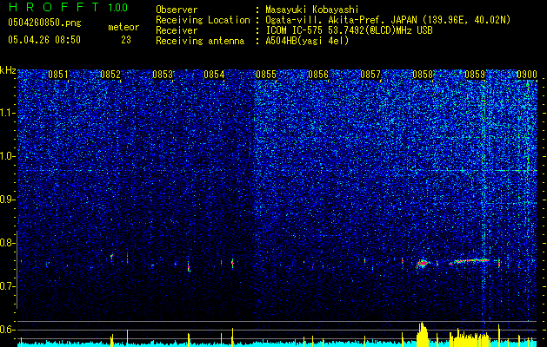Click the date stamp 05.04.26 08:50
The height and width of the screenshot is (347, 547).
click(44, 40)
